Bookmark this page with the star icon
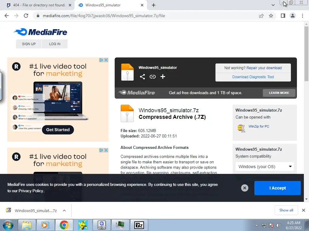 tap(271, 16)
